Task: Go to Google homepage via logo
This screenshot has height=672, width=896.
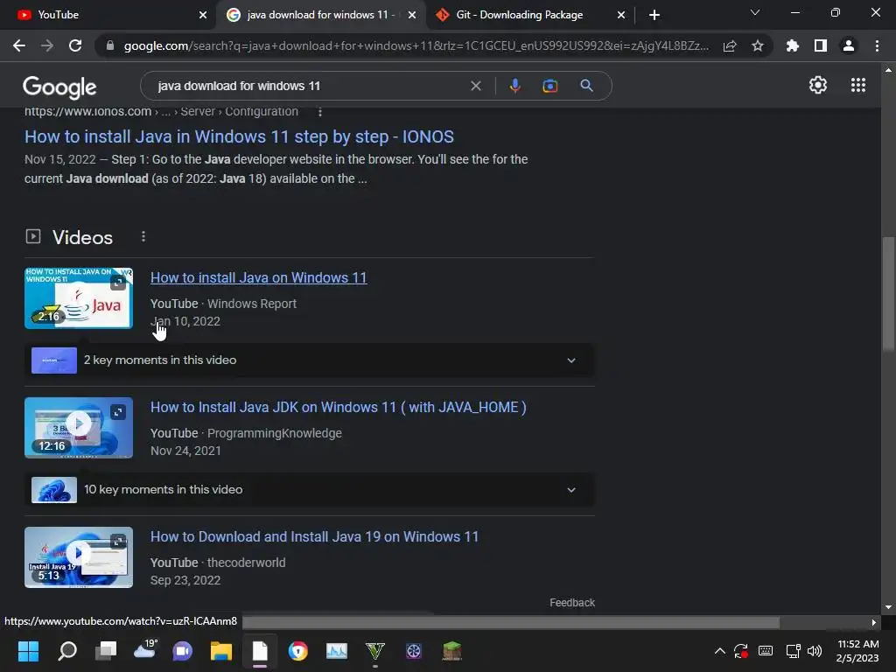Action: point(59,87)
